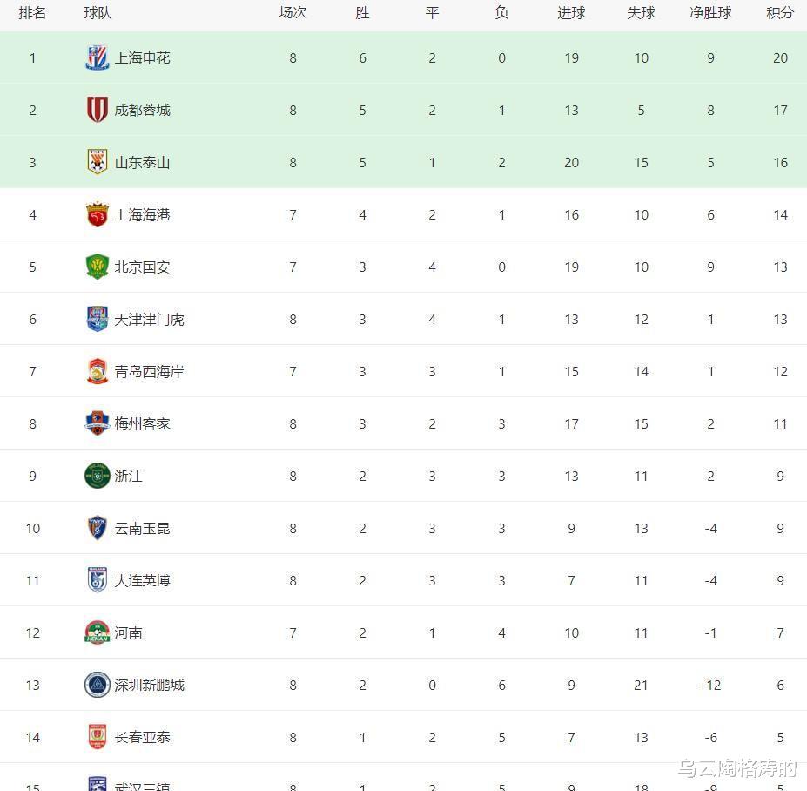Click the 排名 column header
The image size is (807, 791).
tap(32, 13)
